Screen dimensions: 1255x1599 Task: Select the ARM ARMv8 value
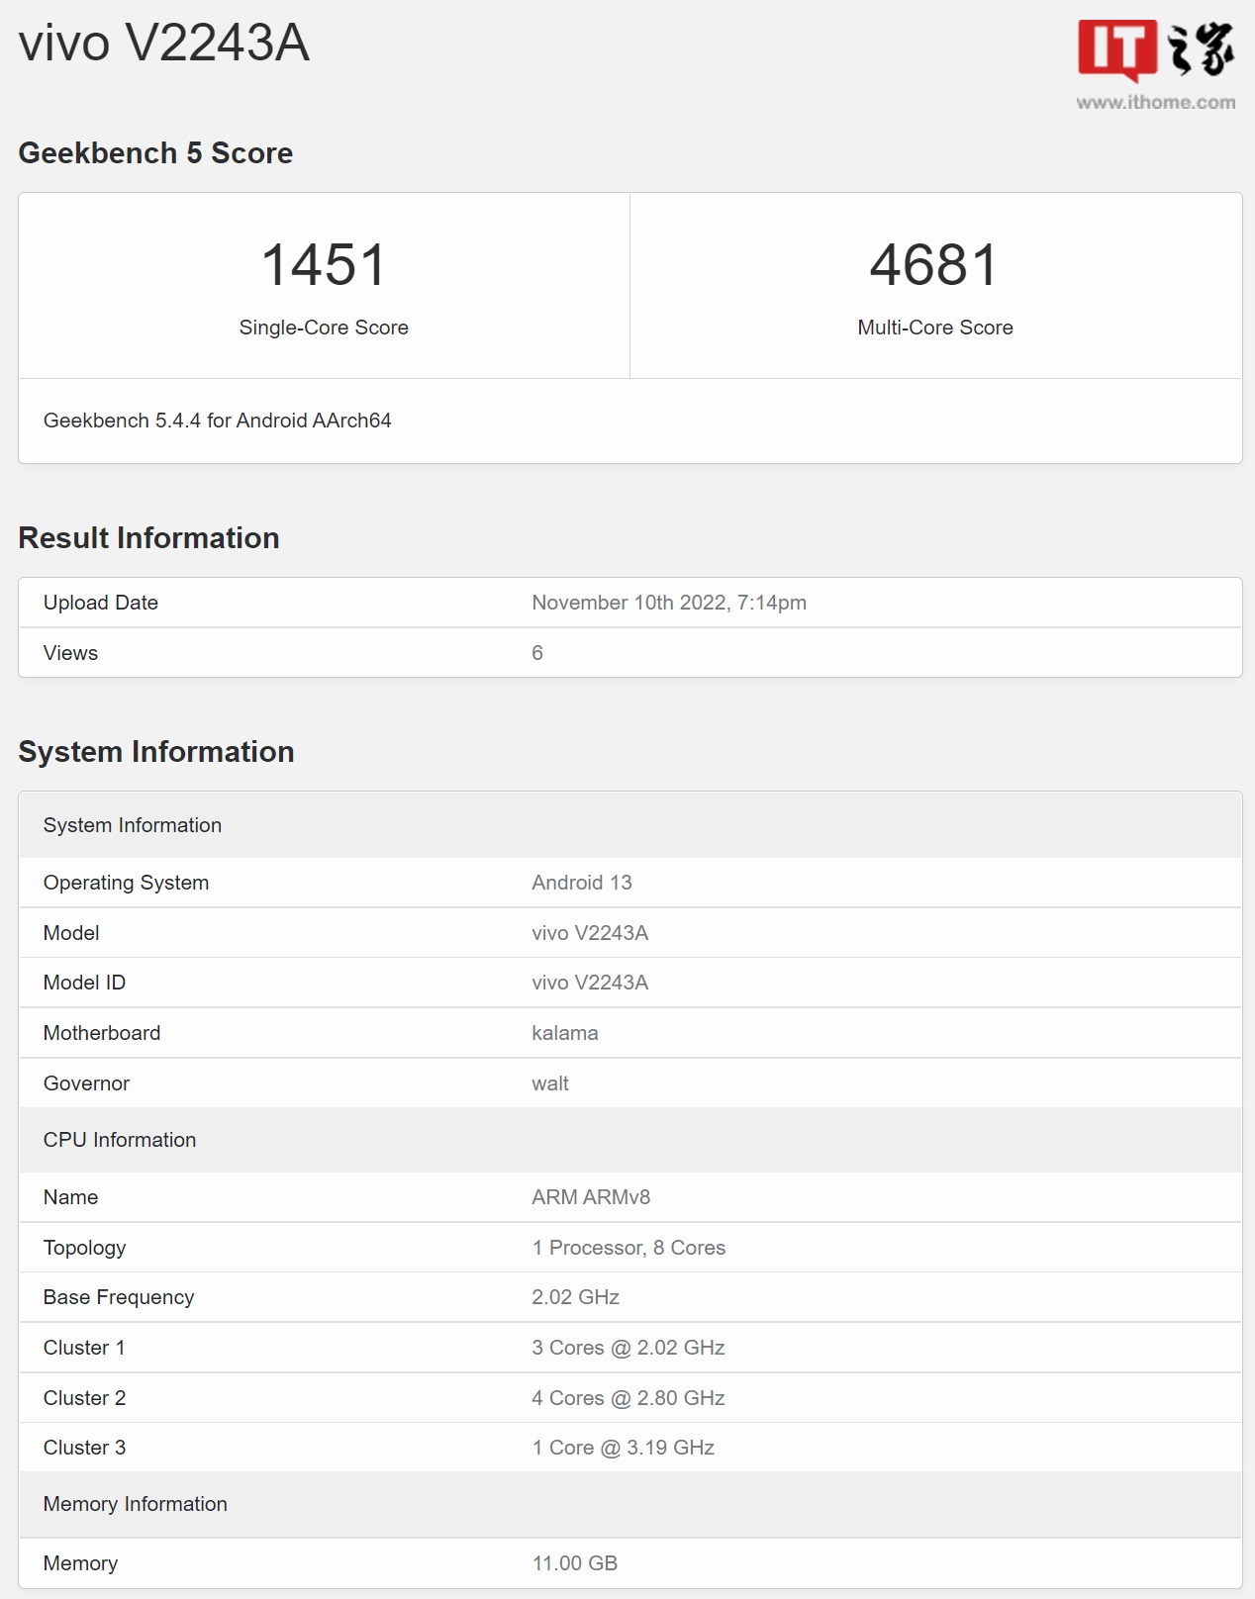591,1197
